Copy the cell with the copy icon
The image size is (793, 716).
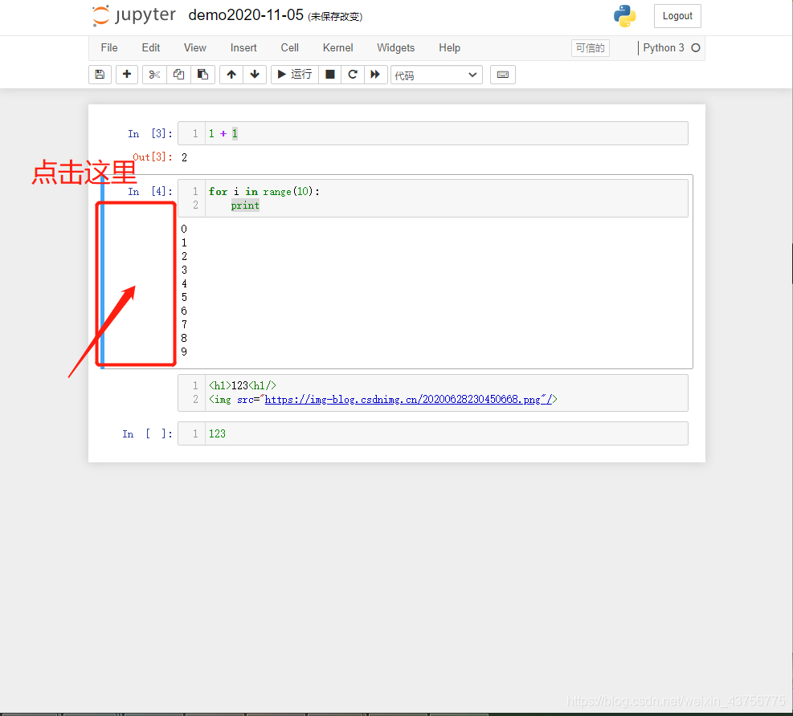[x=178, y=74]
